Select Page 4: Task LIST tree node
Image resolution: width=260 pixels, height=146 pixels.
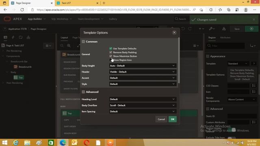coord(15,45)
